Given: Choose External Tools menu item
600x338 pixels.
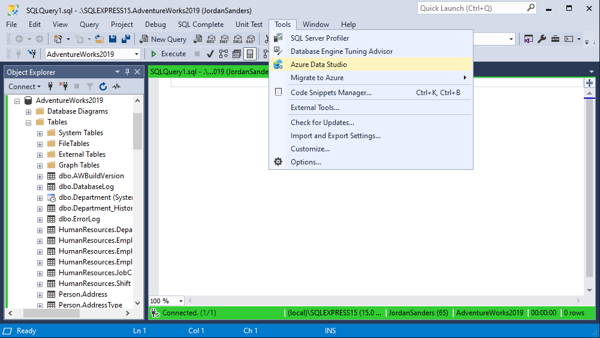Looking at the screenshot, I should (x=371, y=107).
